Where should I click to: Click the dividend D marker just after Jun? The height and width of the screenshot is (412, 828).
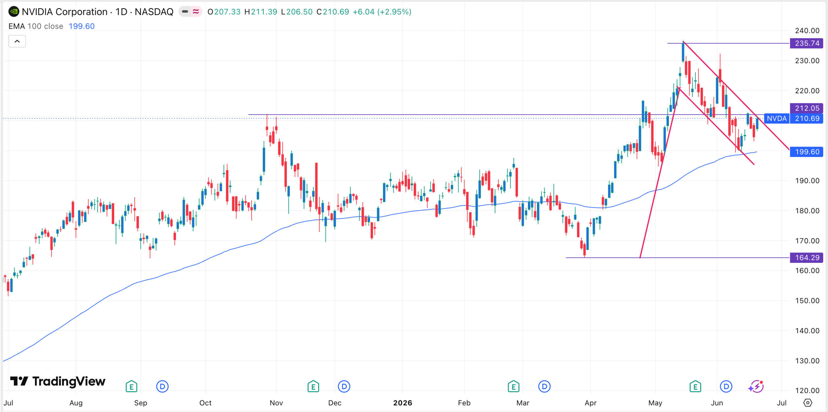coord(726,386)
